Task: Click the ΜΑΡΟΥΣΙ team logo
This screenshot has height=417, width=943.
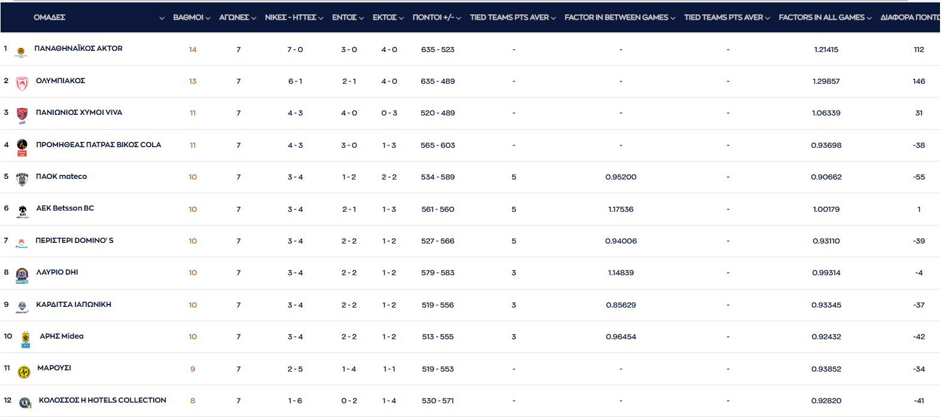Action: pyautogui.click(x=24, y=372)
